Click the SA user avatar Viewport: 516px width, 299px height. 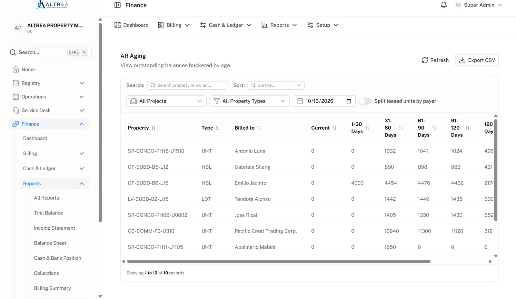pyautogui.click(x=458, y=5)
